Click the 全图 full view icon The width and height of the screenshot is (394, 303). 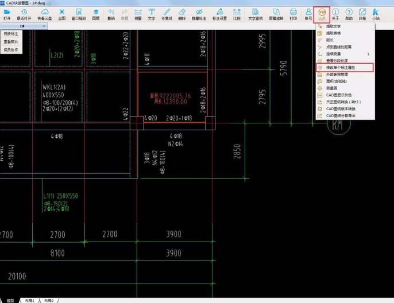(x=62, y=14)
